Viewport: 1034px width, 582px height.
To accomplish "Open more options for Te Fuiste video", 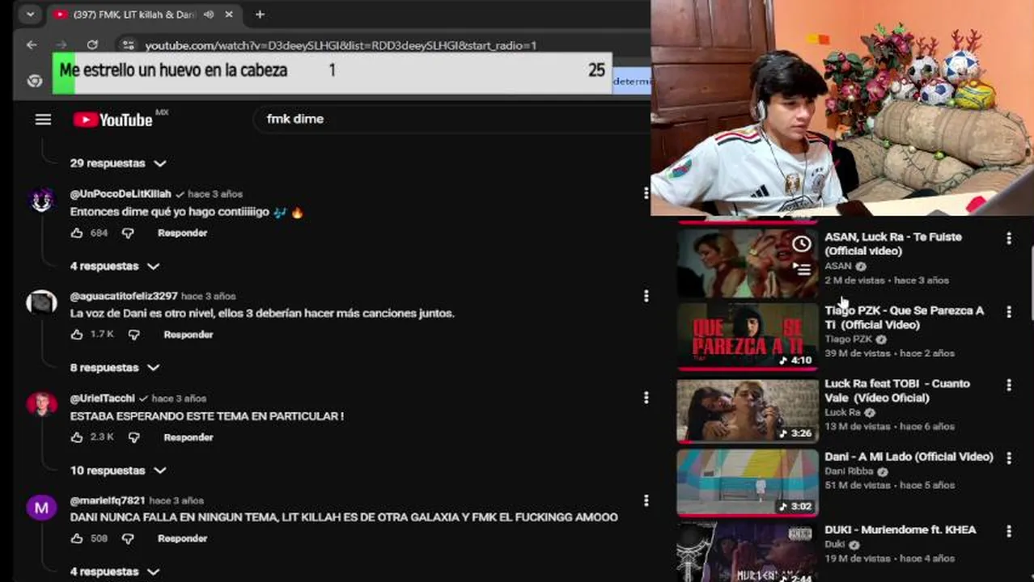I will tap(1008, 238).
